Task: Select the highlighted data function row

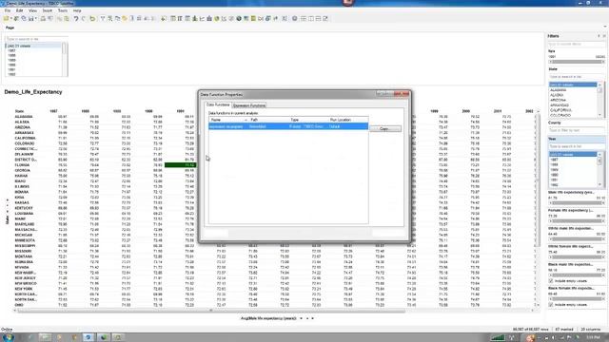Action: 288,126
